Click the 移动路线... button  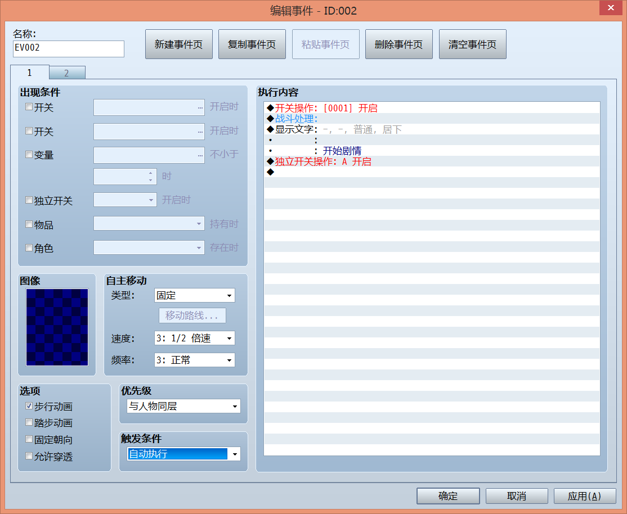point(192,315)
